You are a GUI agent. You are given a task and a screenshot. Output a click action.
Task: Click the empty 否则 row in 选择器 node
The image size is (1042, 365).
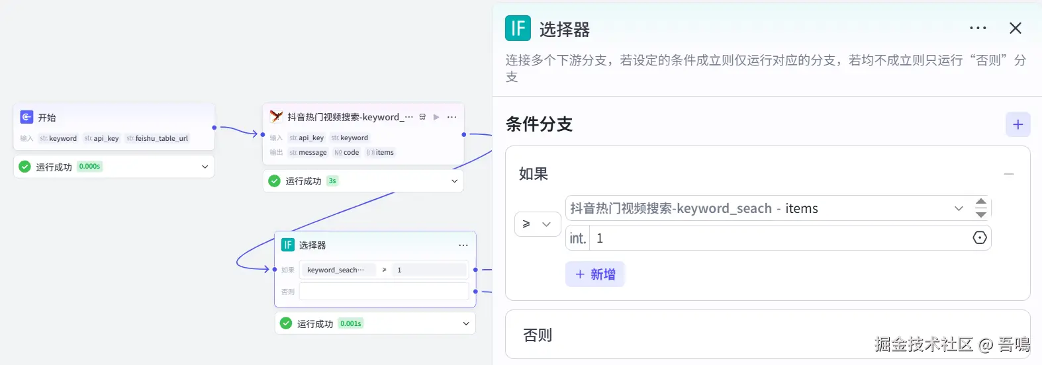[384, 291]
